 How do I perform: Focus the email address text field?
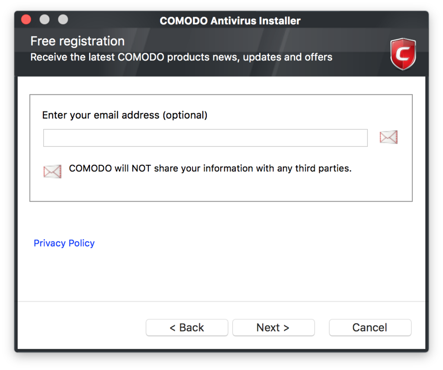coord(205,138)
